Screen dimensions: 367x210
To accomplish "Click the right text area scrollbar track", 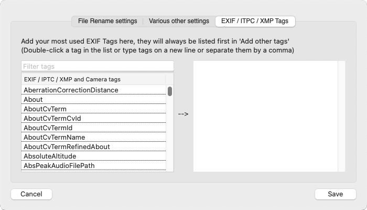I will 341,115.
